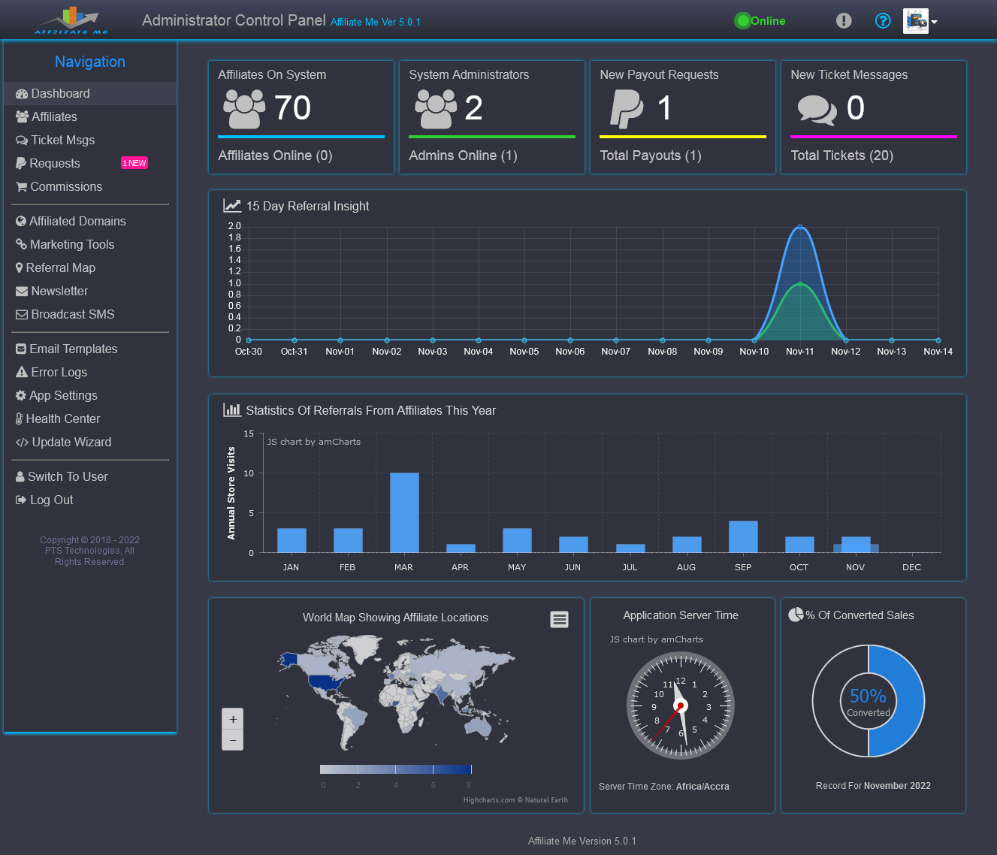Open the Referral Map link

pyautogui.click(x=61, y=267)
